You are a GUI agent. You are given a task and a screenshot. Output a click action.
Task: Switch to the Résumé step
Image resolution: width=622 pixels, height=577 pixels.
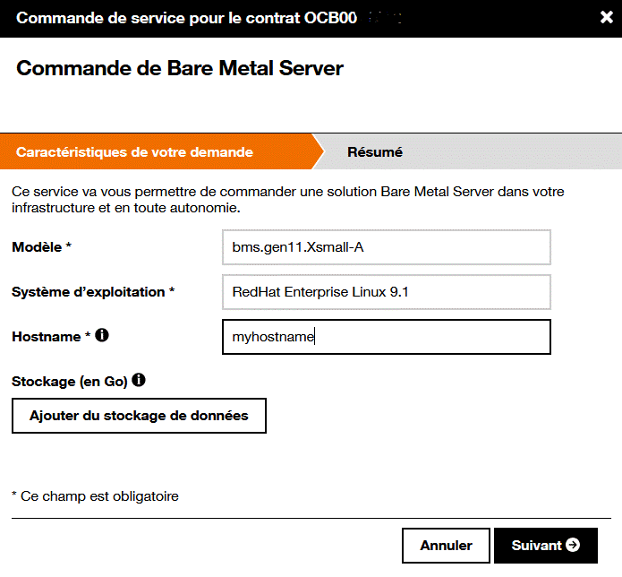coord(375,152)
